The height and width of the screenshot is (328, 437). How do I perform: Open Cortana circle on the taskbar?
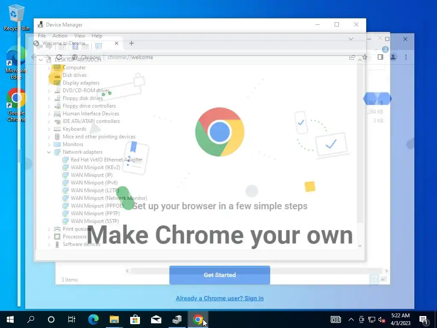[x=51, y=319]
